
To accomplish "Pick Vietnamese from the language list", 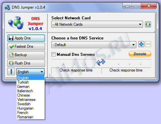I will [x=30, y=100].
